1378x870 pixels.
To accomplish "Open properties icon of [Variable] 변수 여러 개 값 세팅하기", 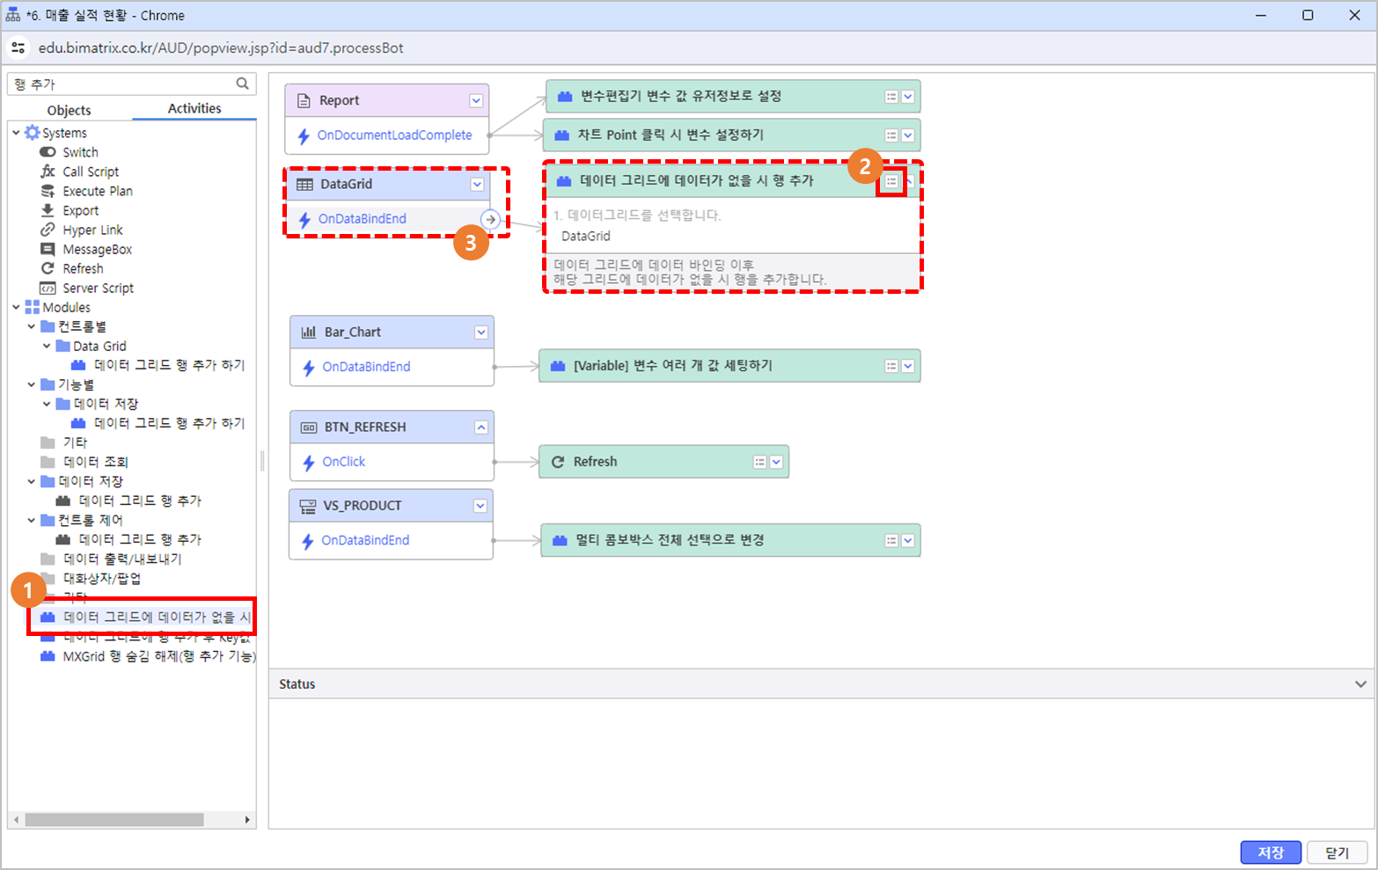I will tap(891, 366).
